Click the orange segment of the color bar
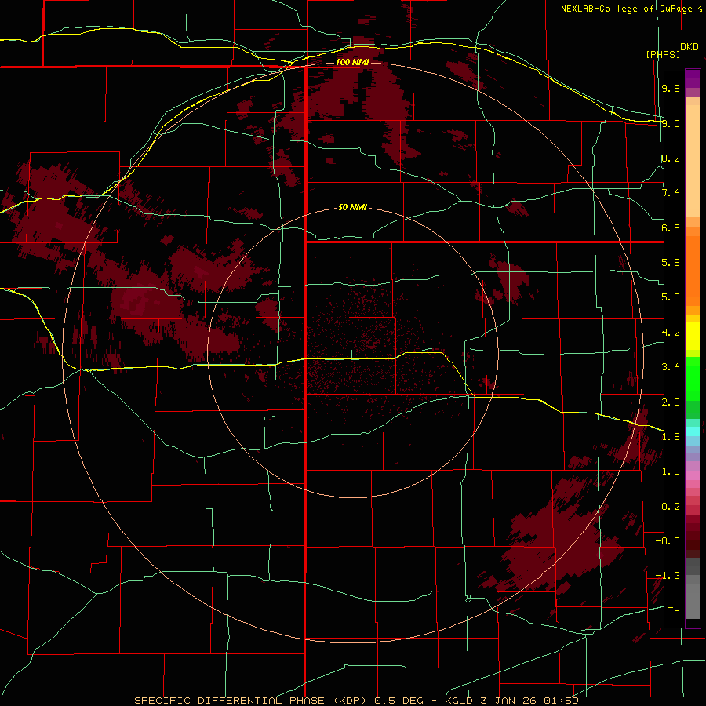 pyautogui.click(x=693, y=270)
